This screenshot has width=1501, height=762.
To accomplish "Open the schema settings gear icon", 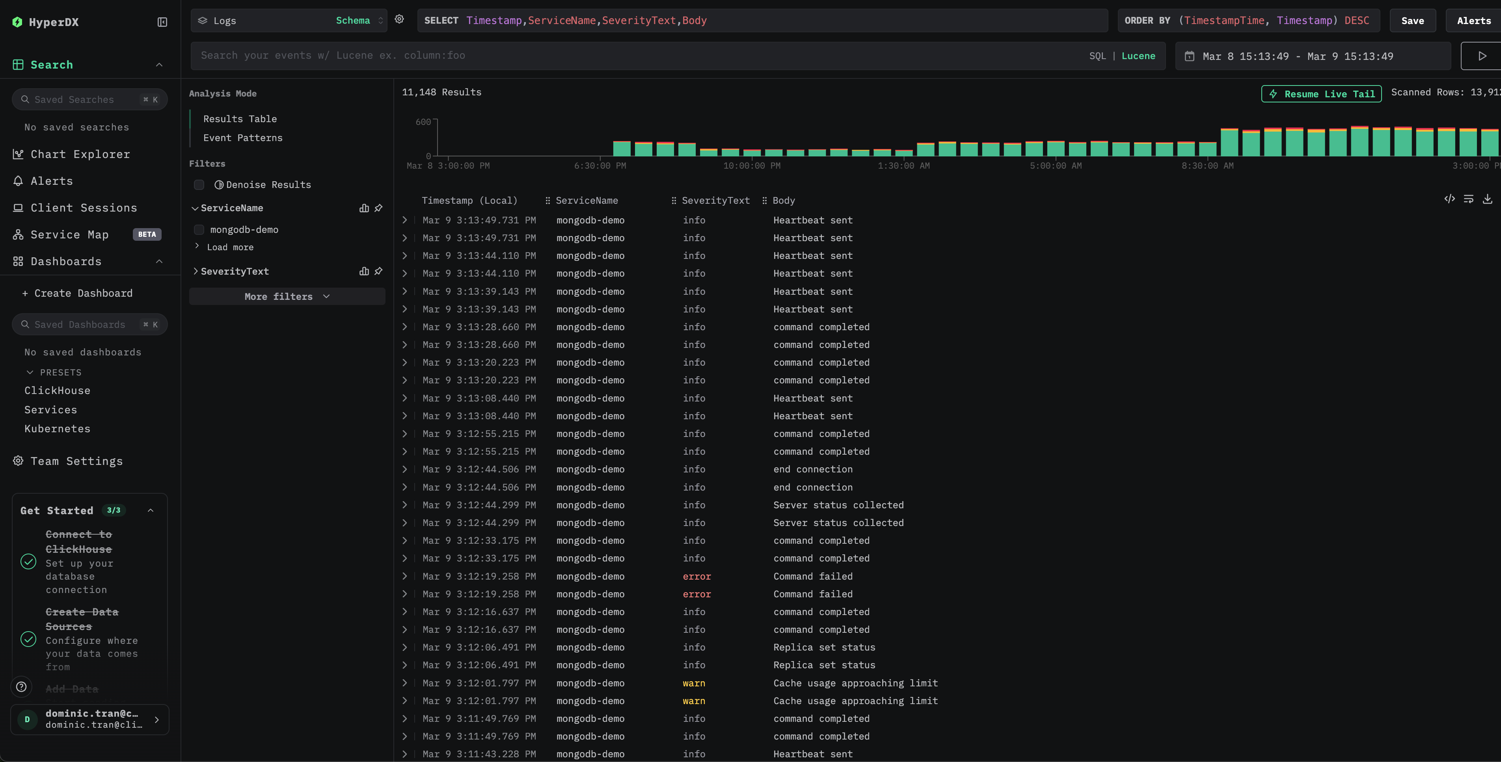I will 399,19.
